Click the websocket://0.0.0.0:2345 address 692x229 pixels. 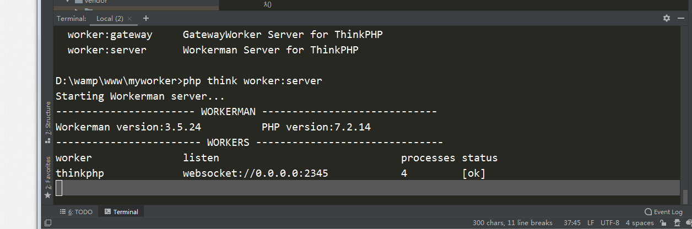[256, 173]
